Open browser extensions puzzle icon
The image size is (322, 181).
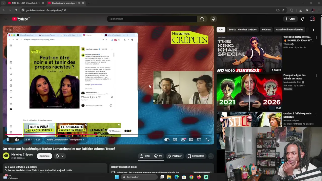click(x=292, y=10)
